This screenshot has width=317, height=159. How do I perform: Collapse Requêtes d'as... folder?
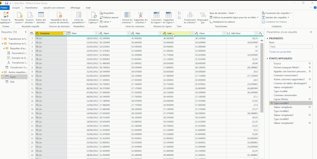click(4, 48)
